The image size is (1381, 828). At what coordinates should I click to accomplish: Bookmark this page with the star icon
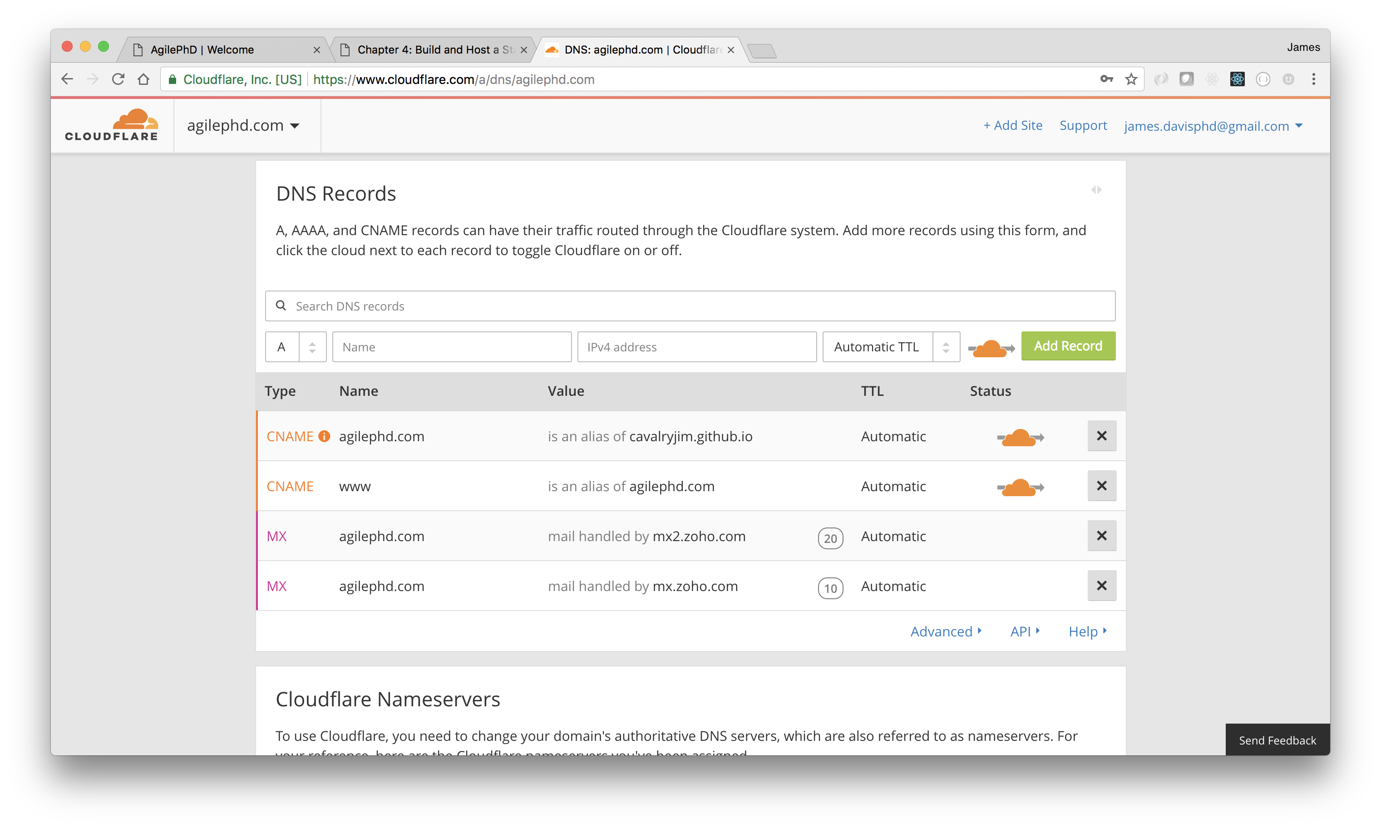click(x=1131, y=79)
